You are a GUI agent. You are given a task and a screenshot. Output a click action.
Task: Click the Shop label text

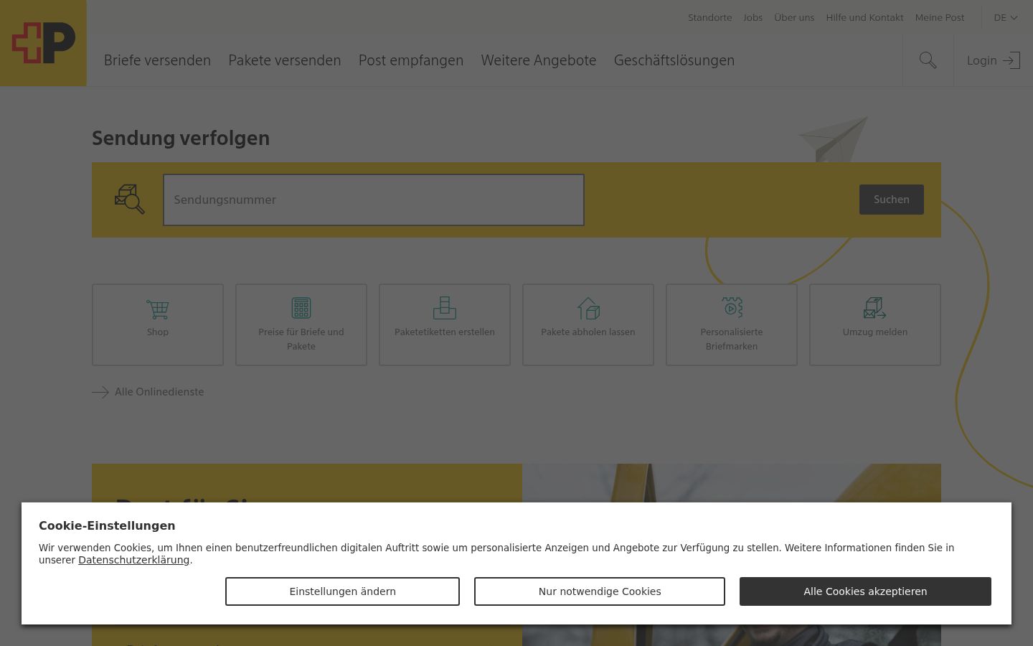[x=158, y=332]
